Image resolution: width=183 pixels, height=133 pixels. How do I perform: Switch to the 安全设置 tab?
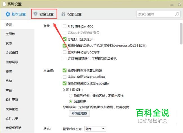[x=44, y=14]
